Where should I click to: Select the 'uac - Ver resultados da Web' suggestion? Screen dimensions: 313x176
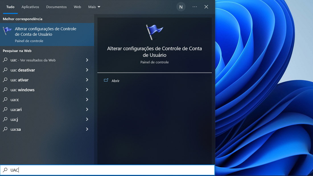pos(47,60)
